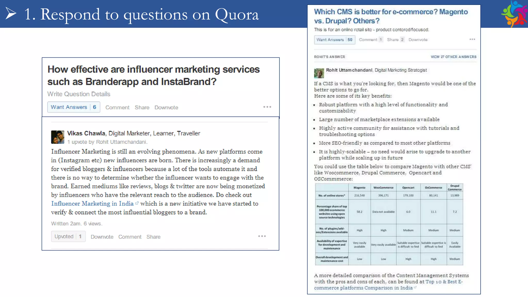528x297 pixels.
Task: Click the "Magento" table column header
Action: [359, 187]
